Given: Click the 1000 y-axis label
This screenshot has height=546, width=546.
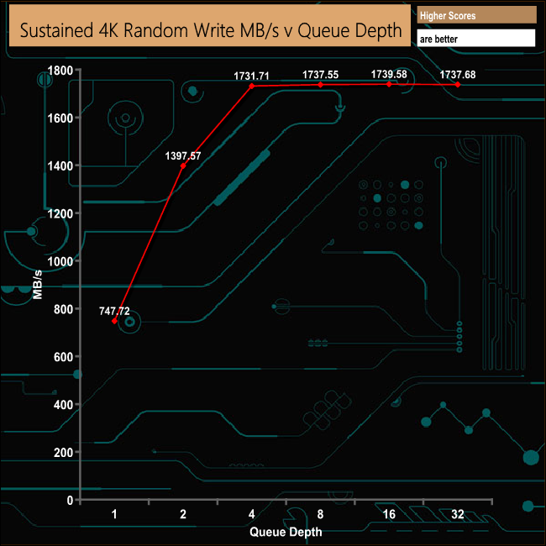Looking at the screenshot, I should (x=60, y=261).
